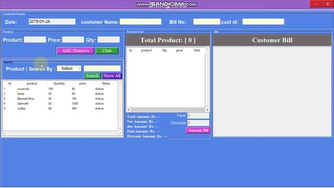This screenshot has width=334, height=188.
Task: Open the Search By Select dropdown
Action: click(x=69, y=68)
